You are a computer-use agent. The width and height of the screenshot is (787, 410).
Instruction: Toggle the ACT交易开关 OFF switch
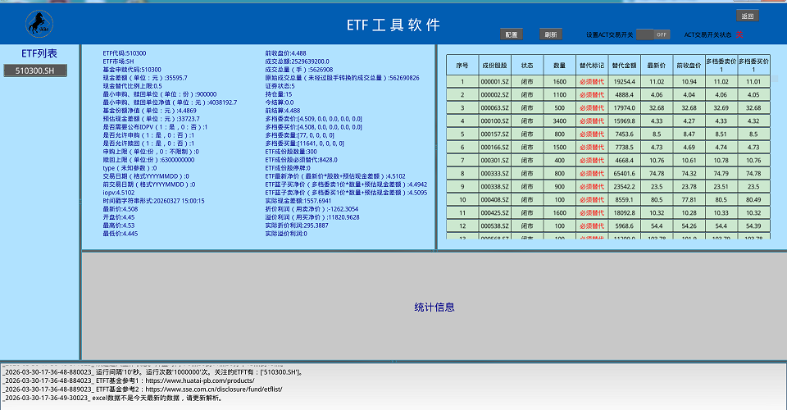tap(653, 34)
